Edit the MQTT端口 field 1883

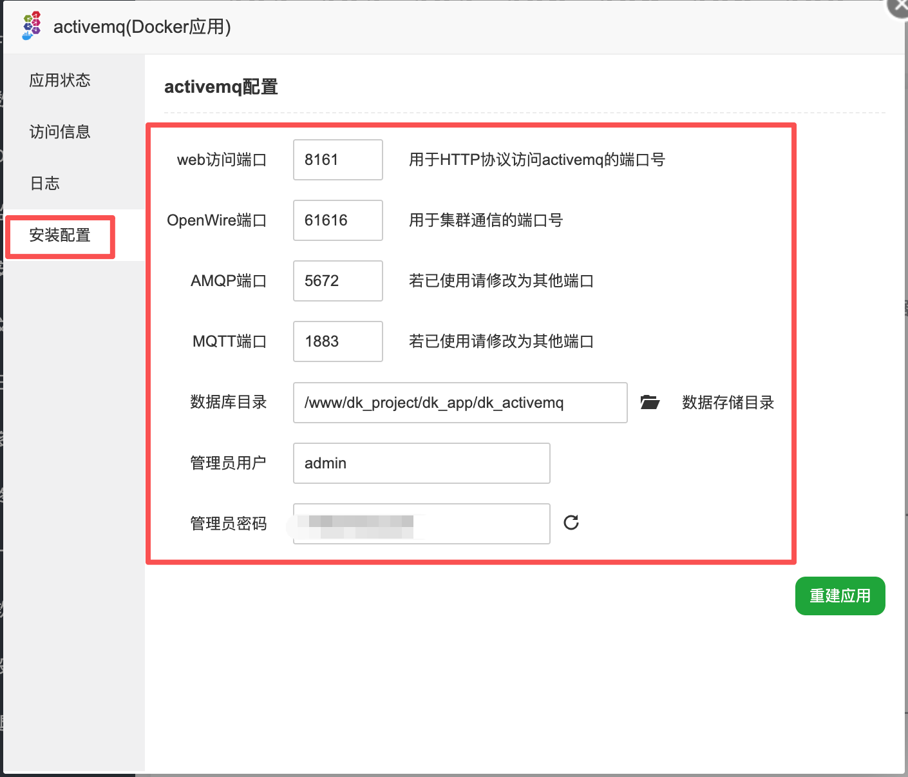coord(338,341)
